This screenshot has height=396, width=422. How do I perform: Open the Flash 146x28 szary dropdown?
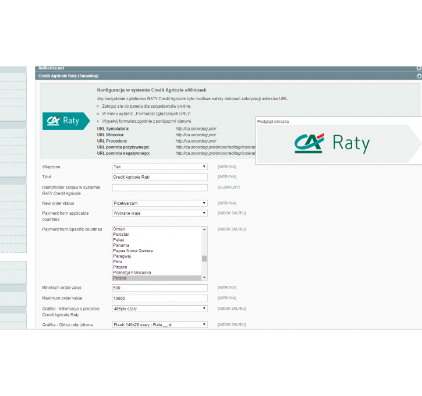coord(159,325)
